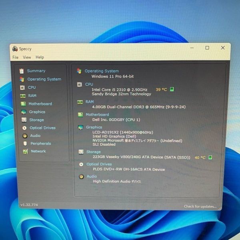Click the '40 °C' storage temperature value
The width and height of the screenshot is (240, 240).
(200, 158)
